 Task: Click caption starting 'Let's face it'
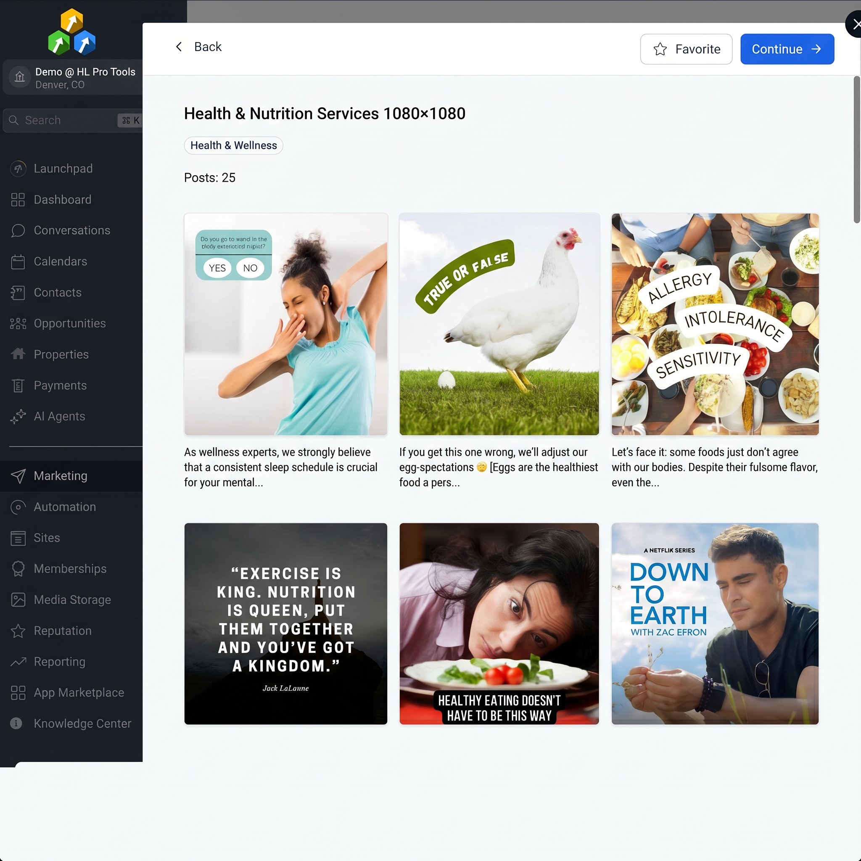[x=715, y=467]
